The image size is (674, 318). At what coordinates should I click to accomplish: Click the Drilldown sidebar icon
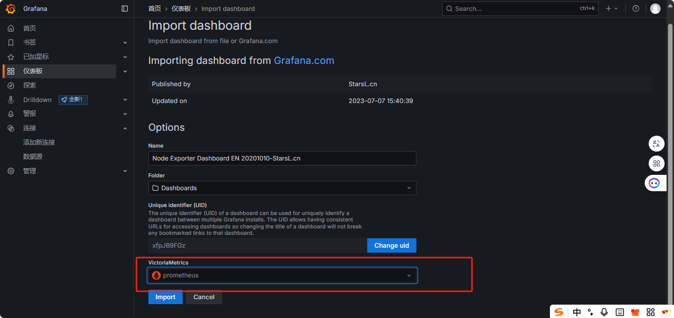tap(11, 100)
